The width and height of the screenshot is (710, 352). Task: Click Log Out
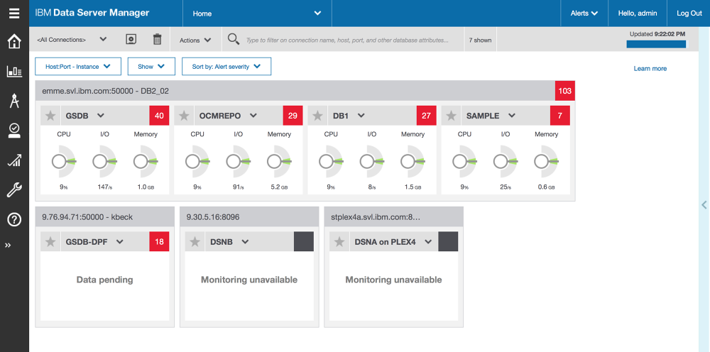[689, 13]
